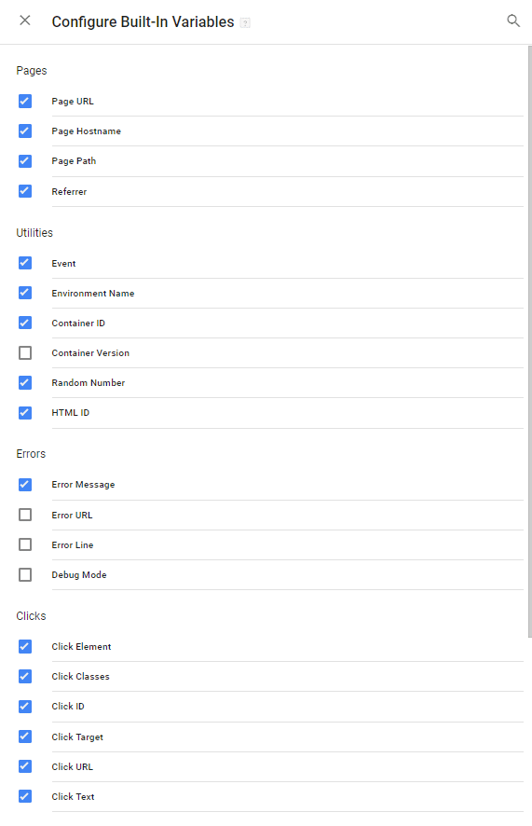532x826 pixels.
Task: Open search with the magnifier icon
Action: pos(513,21)
